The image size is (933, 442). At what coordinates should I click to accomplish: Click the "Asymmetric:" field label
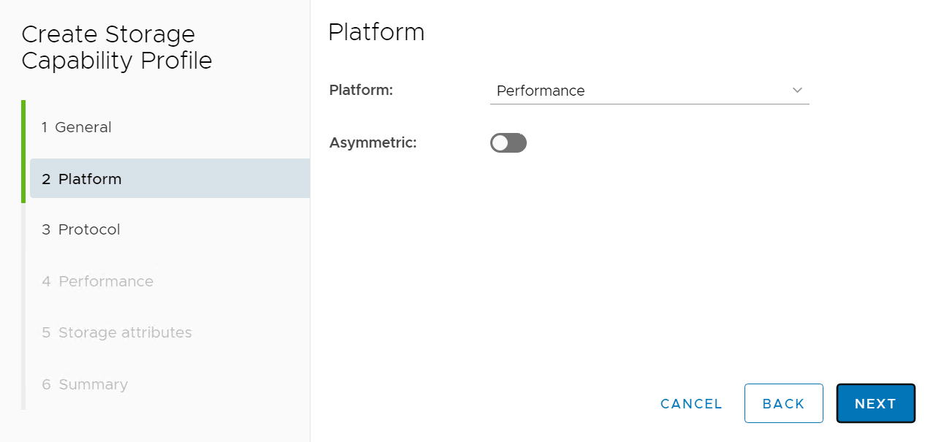(373, 142)
